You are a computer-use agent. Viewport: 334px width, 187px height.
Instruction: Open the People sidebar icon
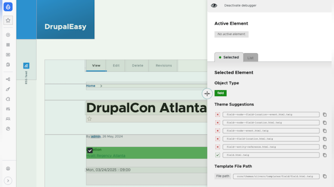[x=8, y=119]
